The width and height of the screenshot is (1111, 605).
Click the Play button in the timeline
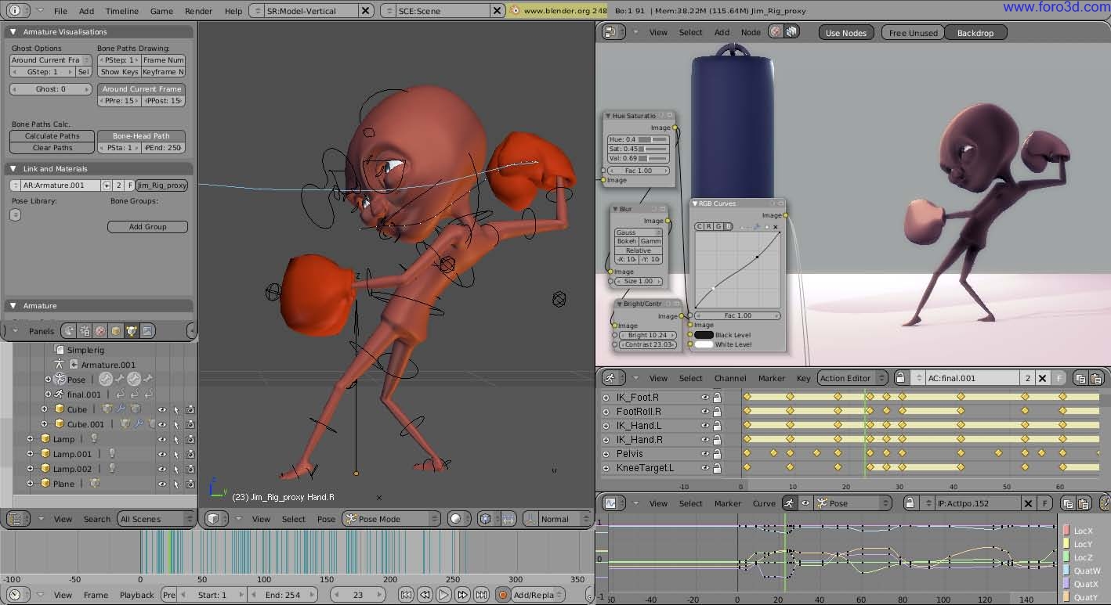(443, 595)
